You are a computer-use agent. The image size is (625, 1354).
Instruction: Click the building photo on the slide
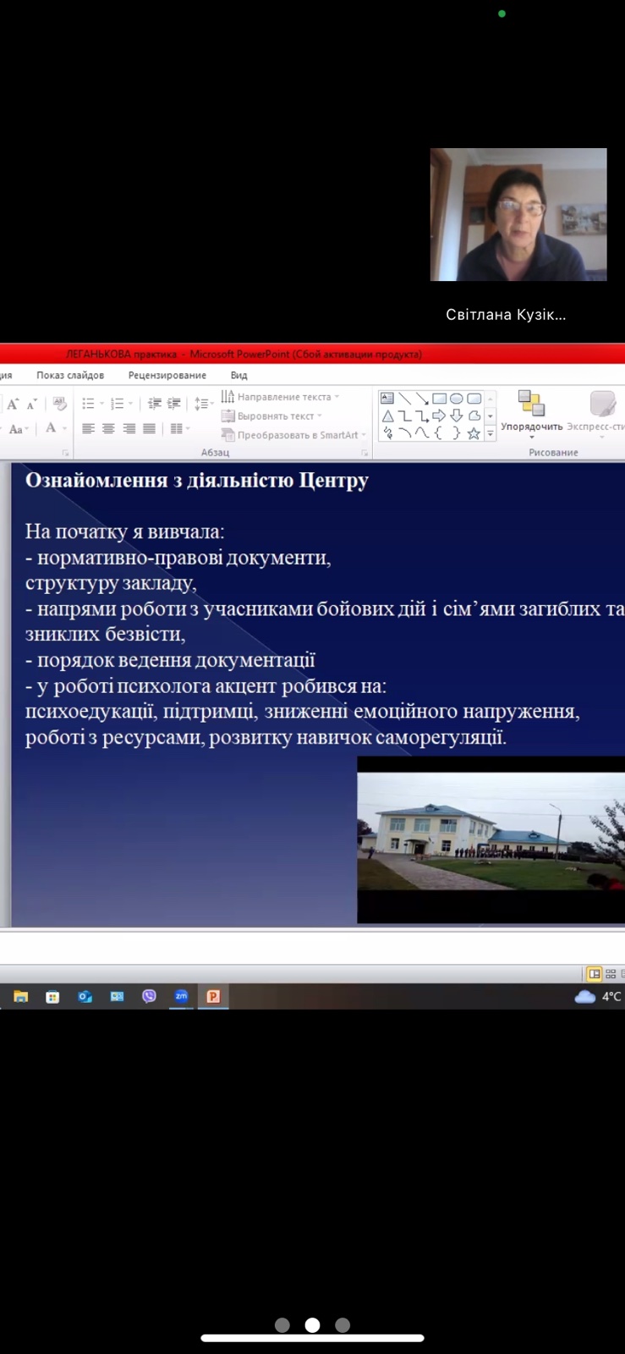(491, 839)
